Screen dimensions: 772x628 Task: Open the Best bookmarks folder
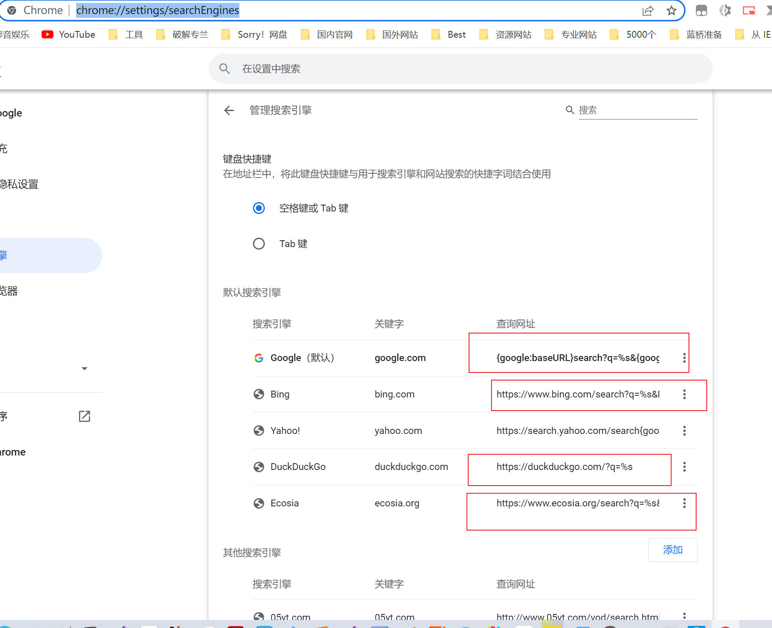[448, 35]
